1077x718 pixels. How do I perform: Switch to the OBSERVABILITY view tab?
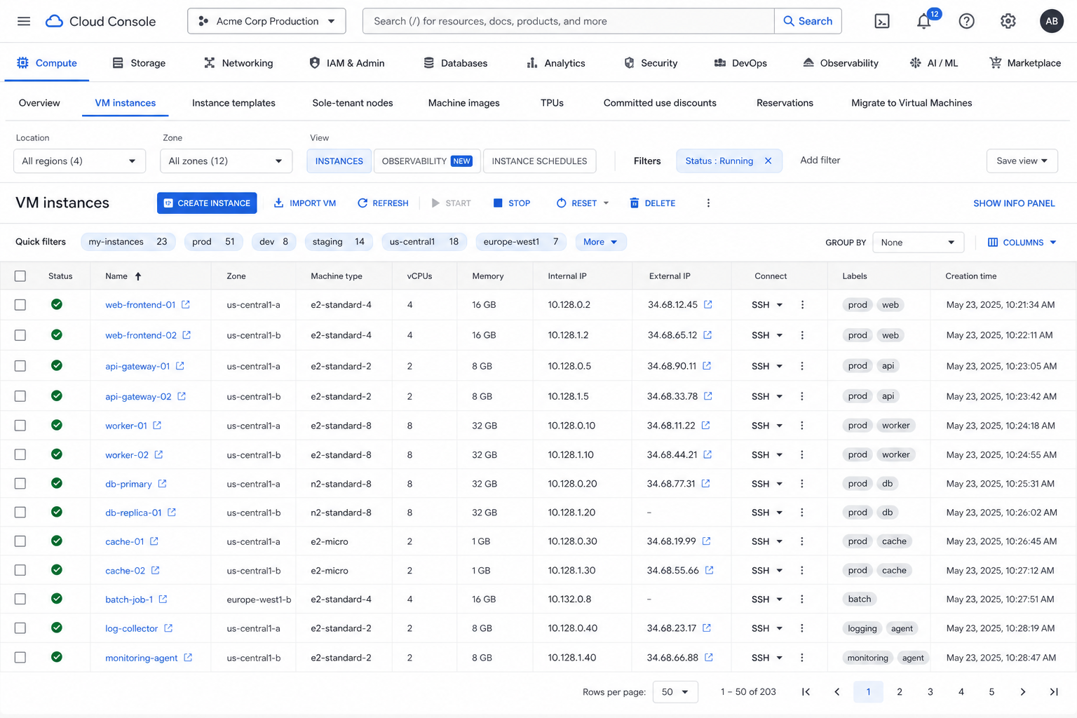[x=427, y=161]
